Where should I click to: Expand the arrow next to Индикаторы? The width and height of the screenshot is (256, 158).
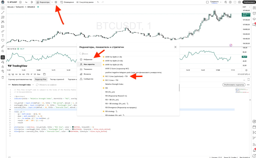click(x=52, y=2)
